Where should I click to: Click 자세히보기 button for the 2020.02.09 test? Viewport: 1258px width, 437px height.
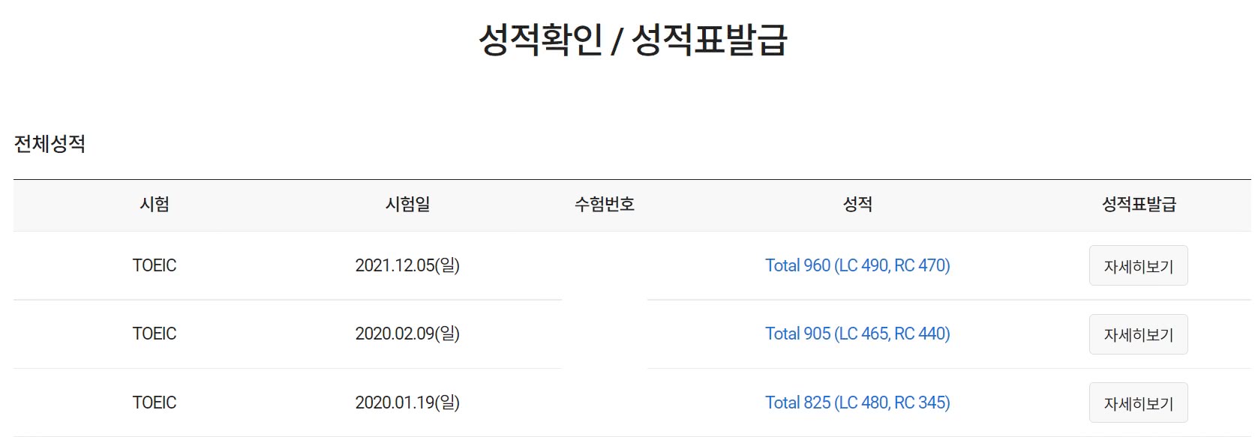coord(1138,334)
